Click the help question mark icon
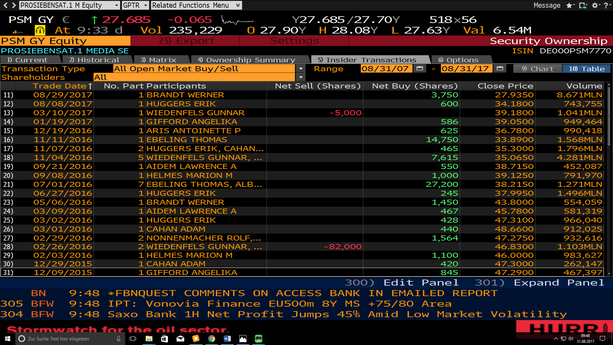This screenshot has height=345, width=613. tap(606, 5)
